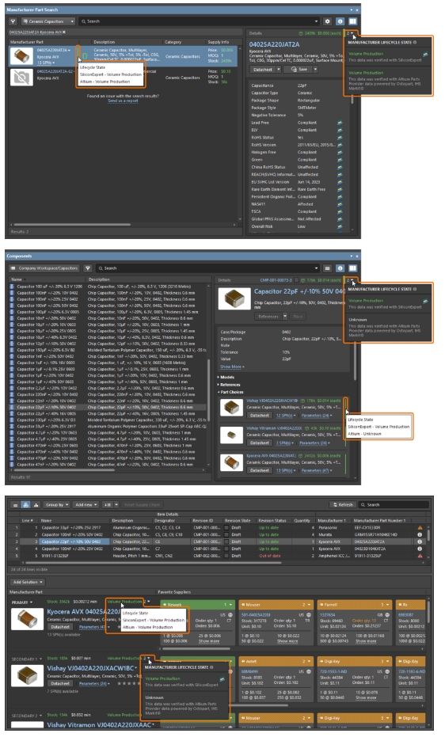Click the Refresh button in ActiveBOM
This screenshot has width=445, height=737.
pos(343,504)
